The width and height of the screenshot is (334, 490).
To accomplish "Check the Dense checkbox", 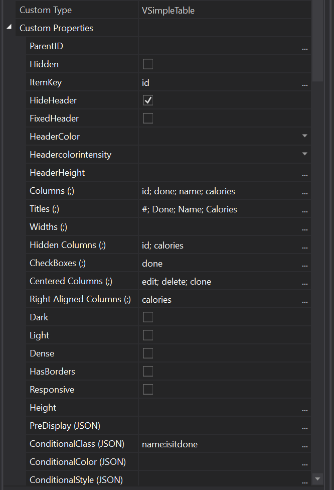I will click(x=148, y=353).
